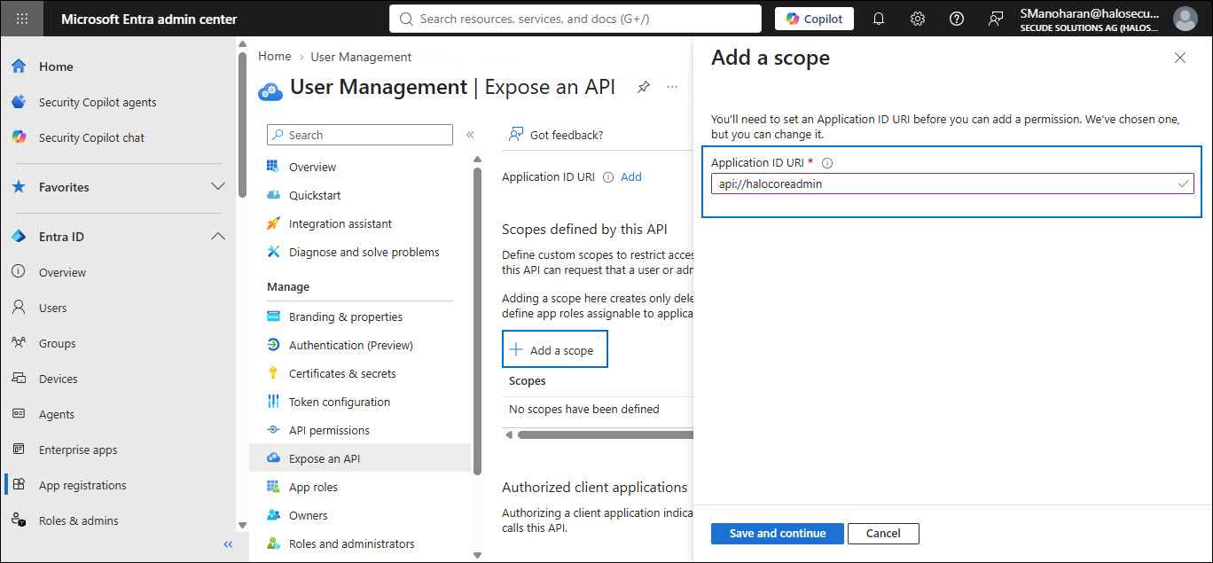Go to Home in sidebar
The width and height of the screenshot is (1213, 563).
point(56,66)
